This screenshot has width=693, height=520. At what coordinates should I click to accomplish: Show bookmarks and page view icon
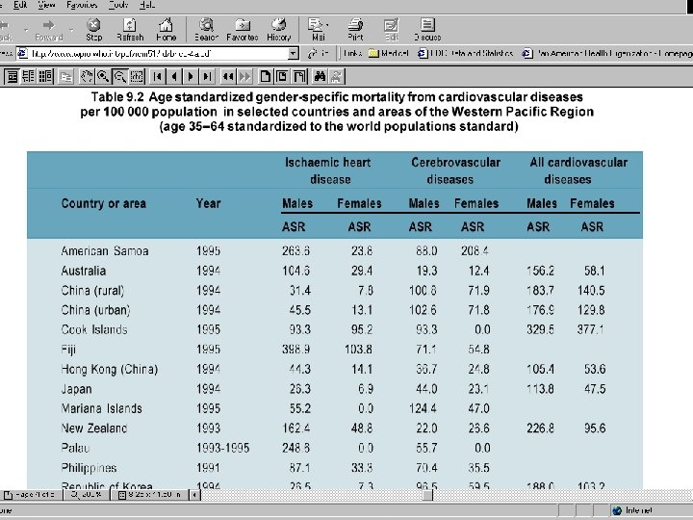29,76
